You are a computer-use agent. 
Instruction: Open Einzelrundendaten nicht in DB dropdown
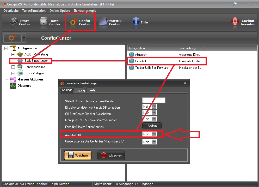tap(154, 107)
